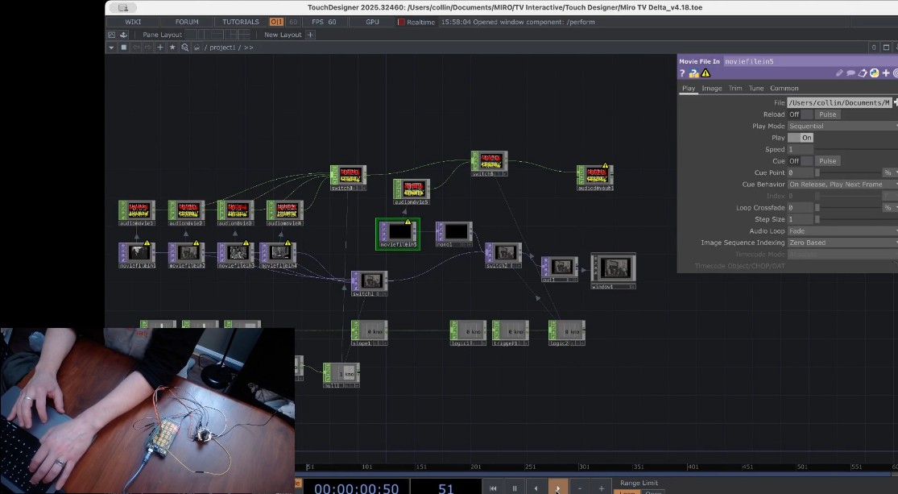Add a new layout with plus icon
This screenshot has width=898, height=494.
[310, 35]
